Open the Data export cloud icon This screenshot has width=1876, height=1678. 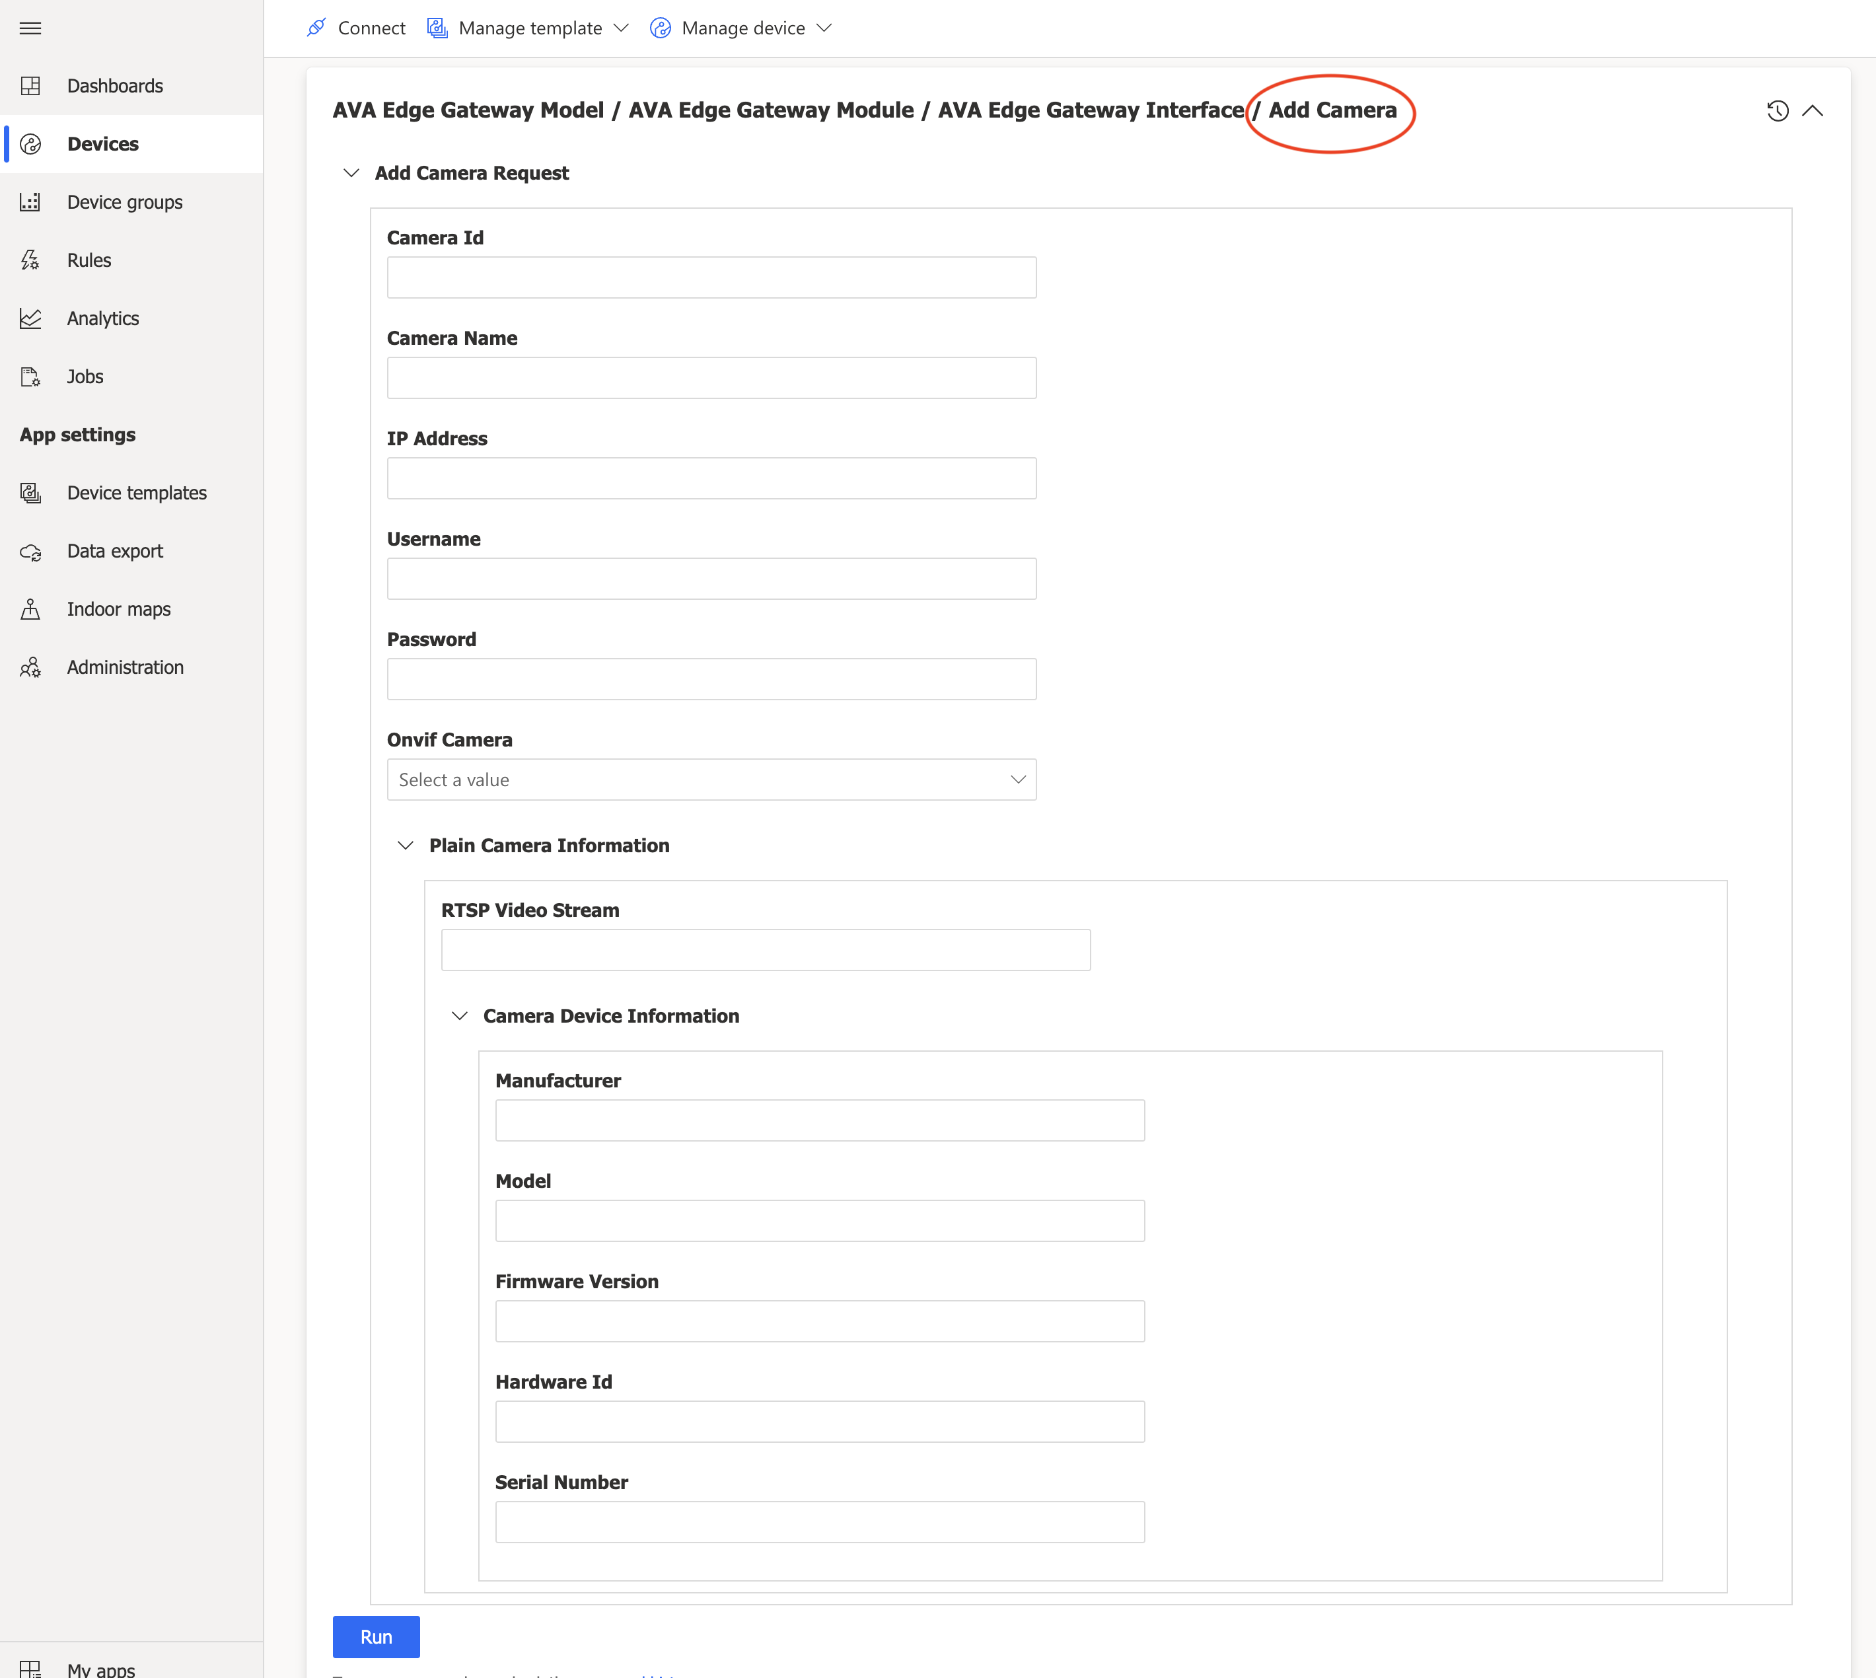[x=30, y=552]
